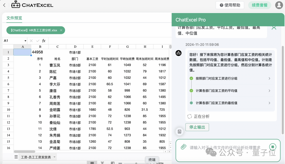Select column header A

click(22, 47)
